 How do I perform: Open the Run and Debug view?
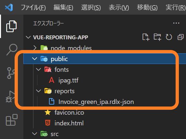pos(10,96)
